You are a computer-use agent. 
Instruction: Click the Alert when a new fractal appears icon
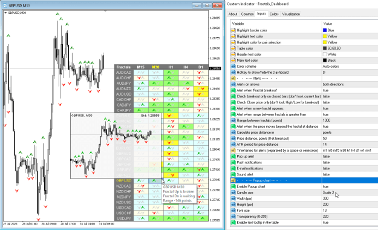(x=233, y=108)
